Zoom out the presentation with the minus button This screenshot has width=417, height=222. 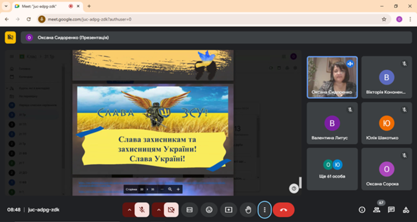(x=162, y=189)
